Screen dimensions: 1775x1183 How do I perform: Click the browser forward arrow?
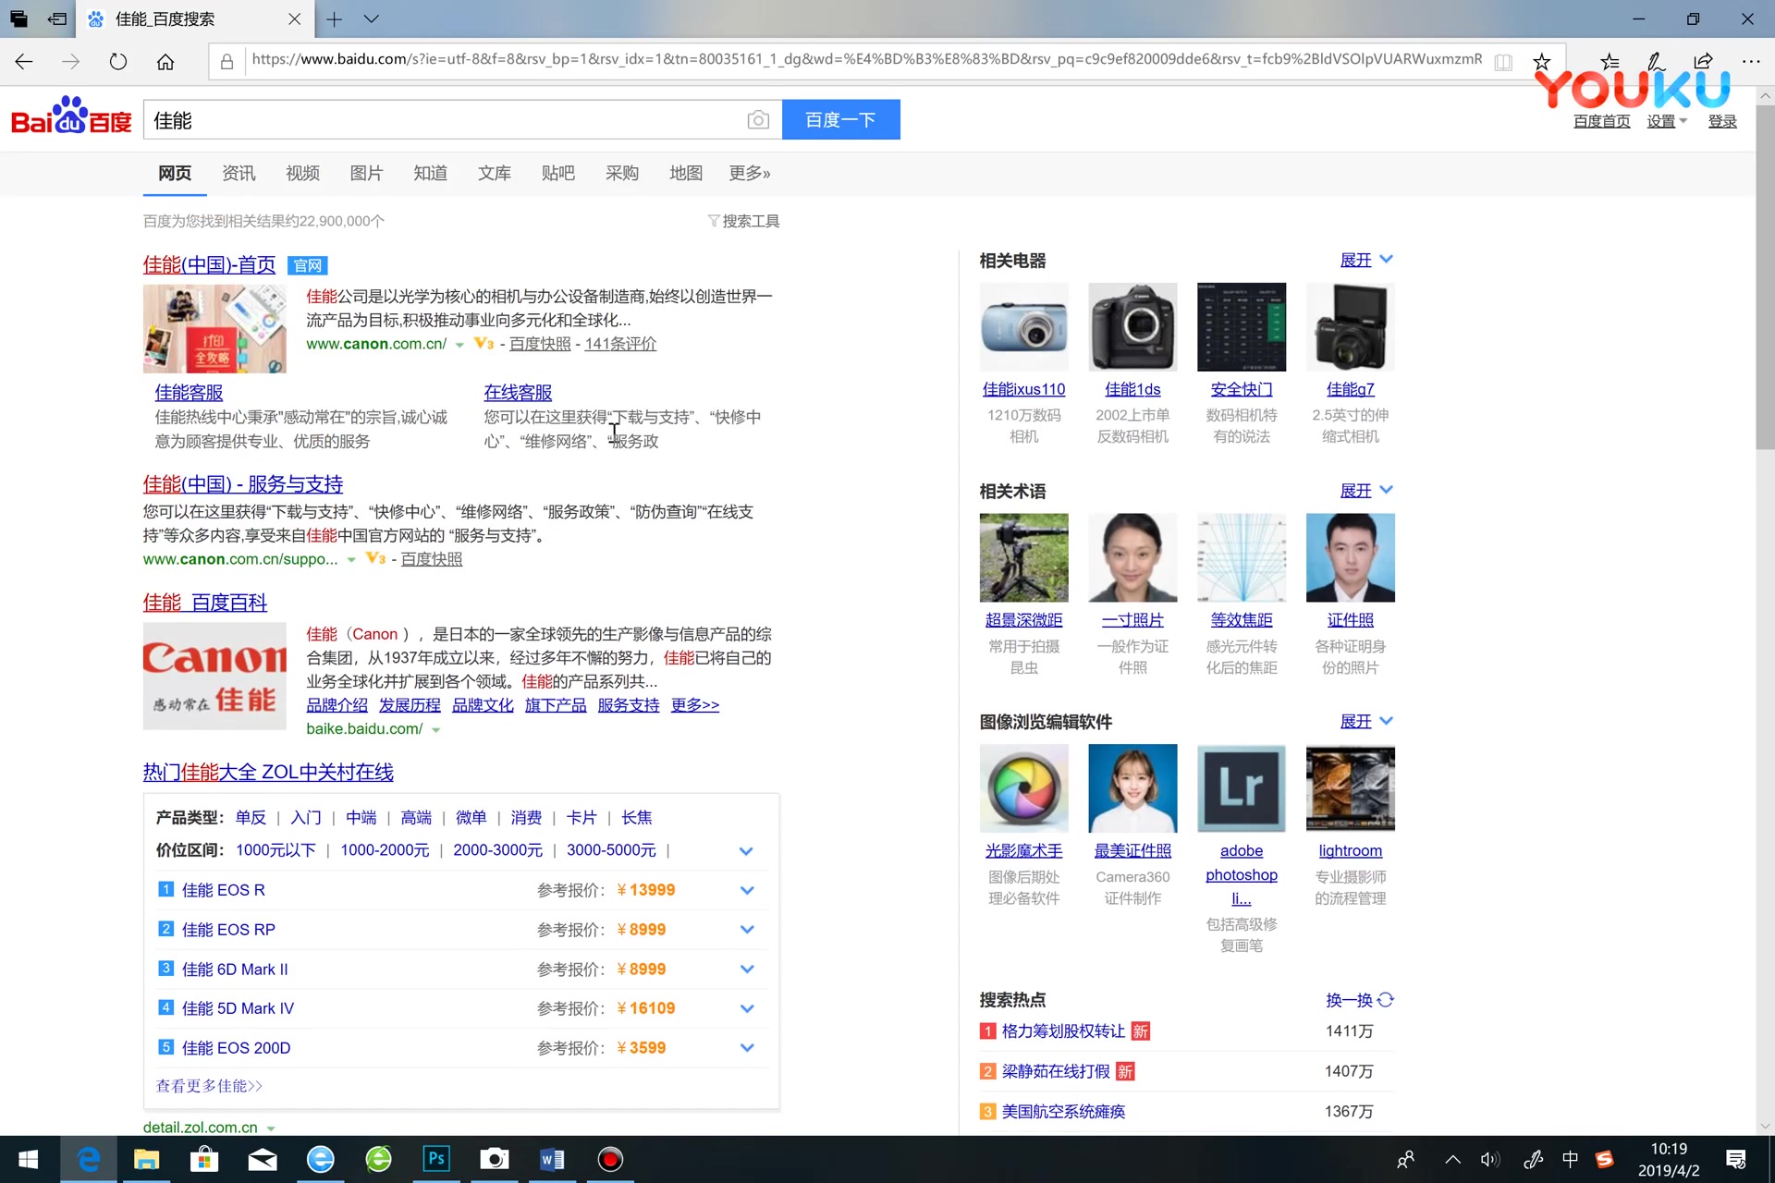70,61
